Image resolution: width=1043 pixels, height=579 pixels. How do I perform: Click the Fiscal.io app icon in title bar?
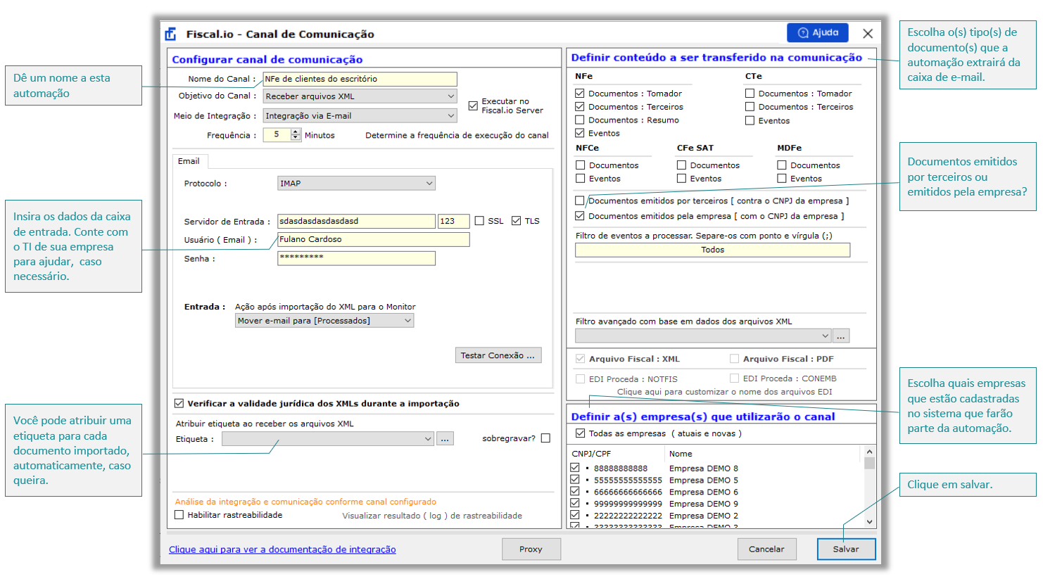tap(170, 34)
